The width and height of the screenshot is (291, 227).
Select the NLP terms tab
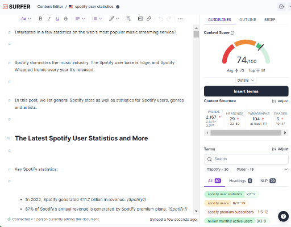point(268,181)
